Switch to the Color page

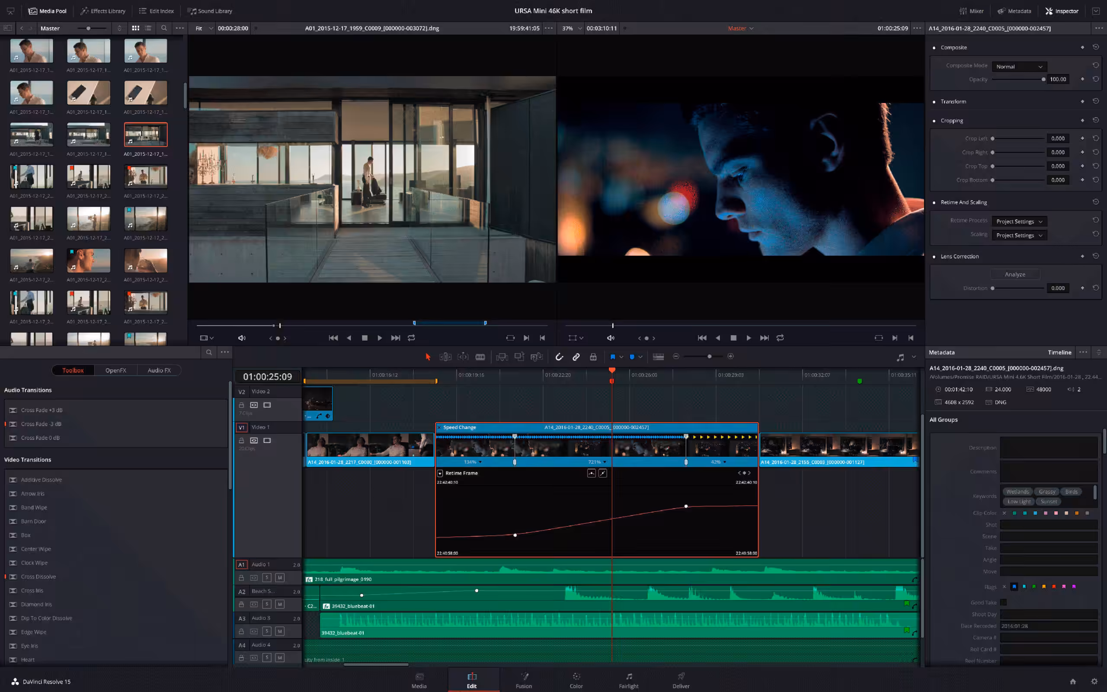pos(576,680)
